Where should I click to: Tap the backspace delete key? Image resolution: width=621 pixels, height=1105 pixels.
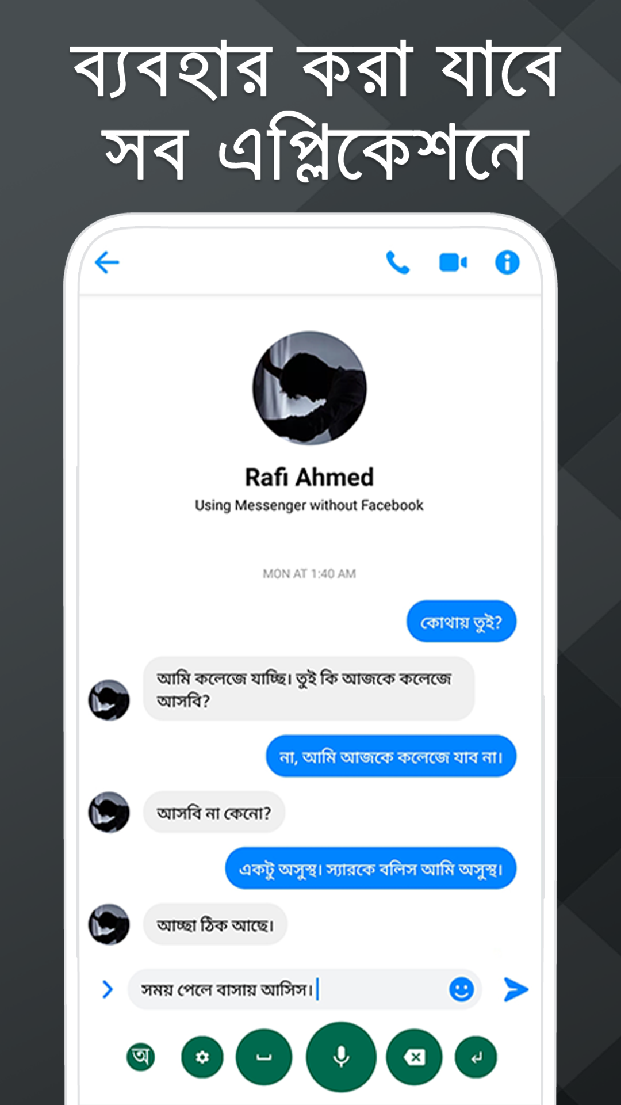pos(414,1057)
